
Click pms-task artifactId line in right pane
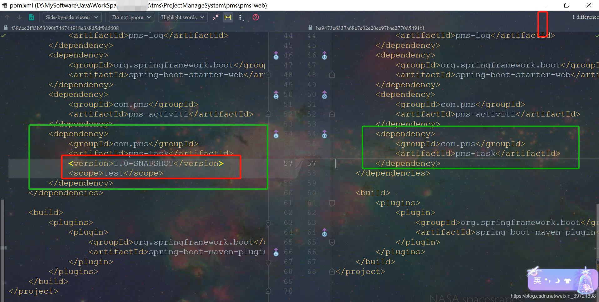tap(478, 154)
